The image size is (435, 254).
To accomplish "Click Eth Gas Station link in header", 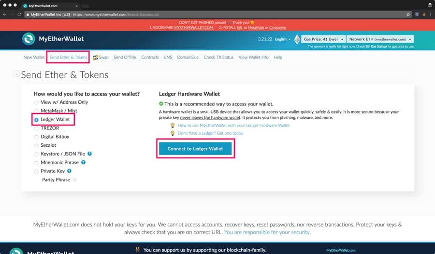I will [x=376, y=46].
